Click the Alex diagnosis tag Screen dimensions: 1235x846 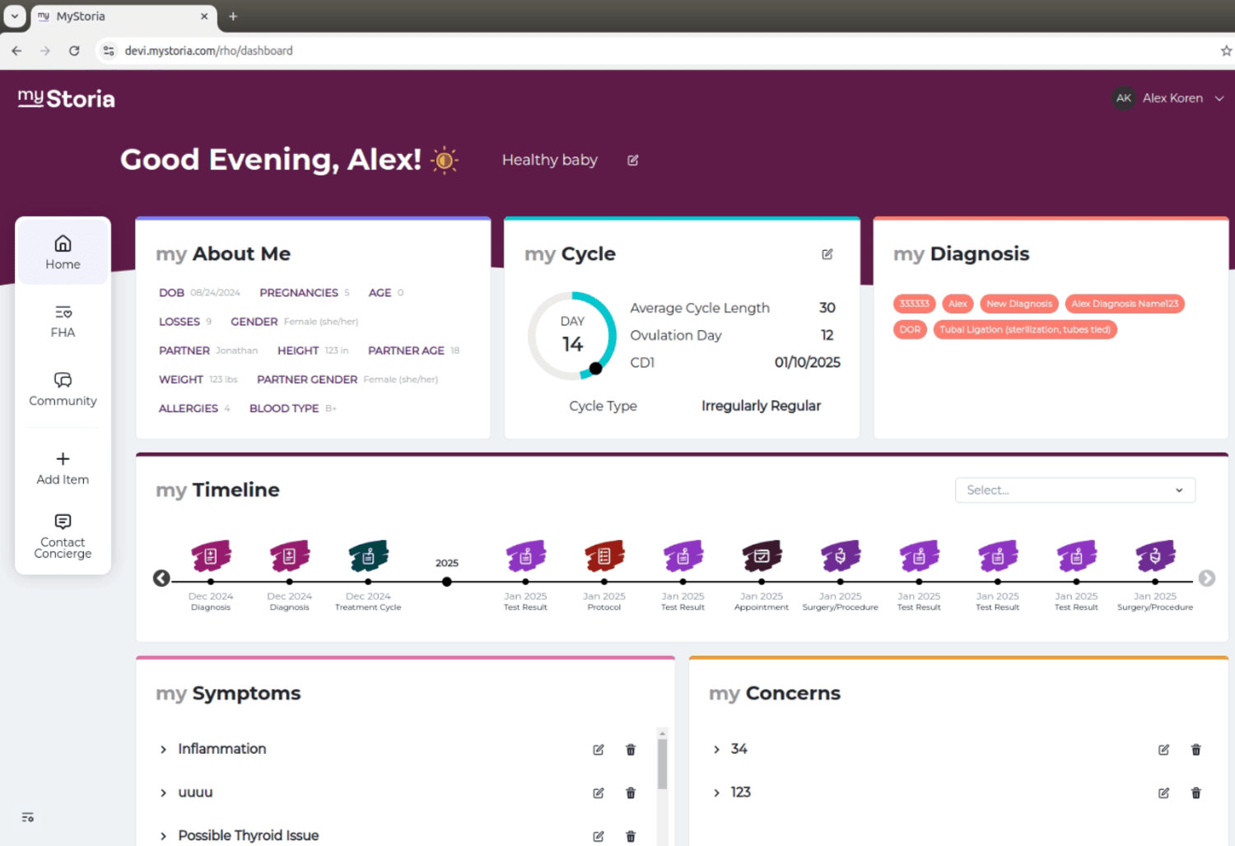[x=958, y=304]
